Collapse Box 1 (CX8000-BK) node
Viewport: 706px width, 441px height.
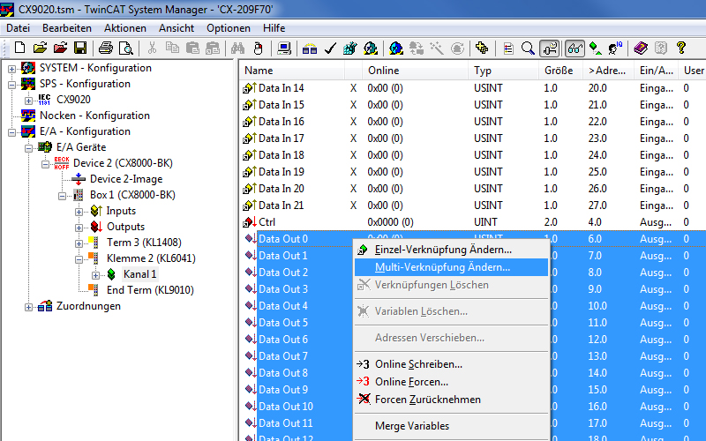coord(62,196)
